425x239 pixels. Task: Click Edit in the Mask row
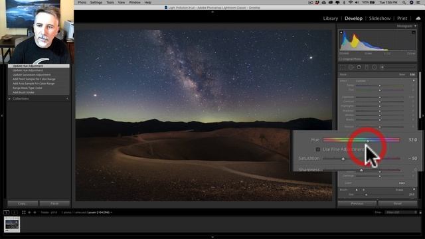coord(412,74)
